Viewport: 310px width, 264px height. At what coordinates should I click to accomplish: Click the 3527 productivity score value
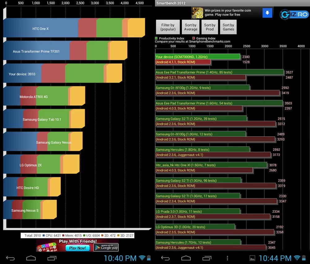[289, 72]
